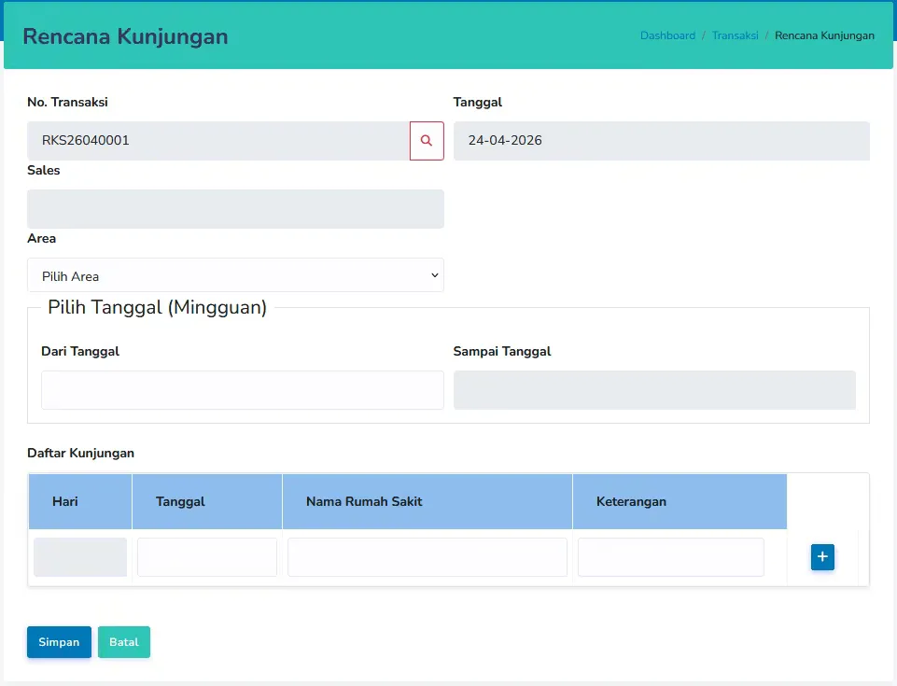This screenshot has width=897, height=686.
Task: Click the Tanggal input in visit table row
Action: pos(207,556)
